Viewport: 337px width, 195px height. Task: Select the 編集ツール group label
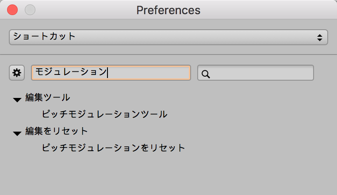click(48, 98)
